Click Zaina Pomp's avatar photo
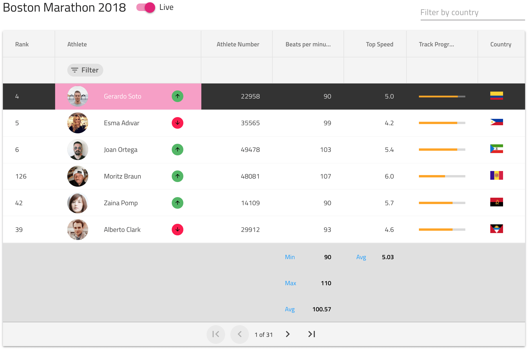 pos(78,203)
